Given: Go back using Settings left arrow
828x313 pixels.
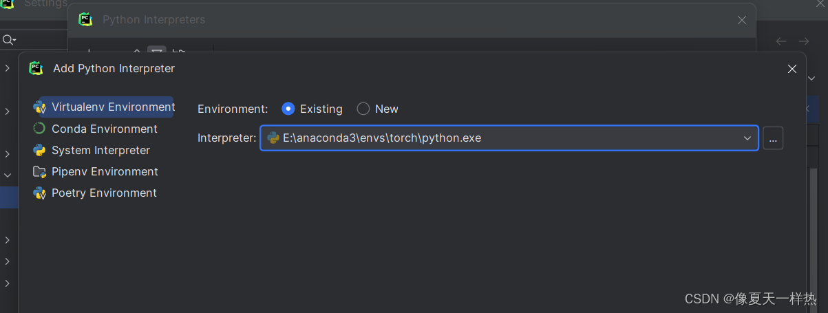Looking at the screenshot, I should pyautogui.click(x=781, y=41).
